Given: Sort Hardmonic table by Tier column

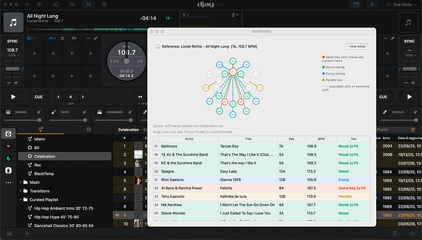Looking at the screenshot, I should (354, 139).
